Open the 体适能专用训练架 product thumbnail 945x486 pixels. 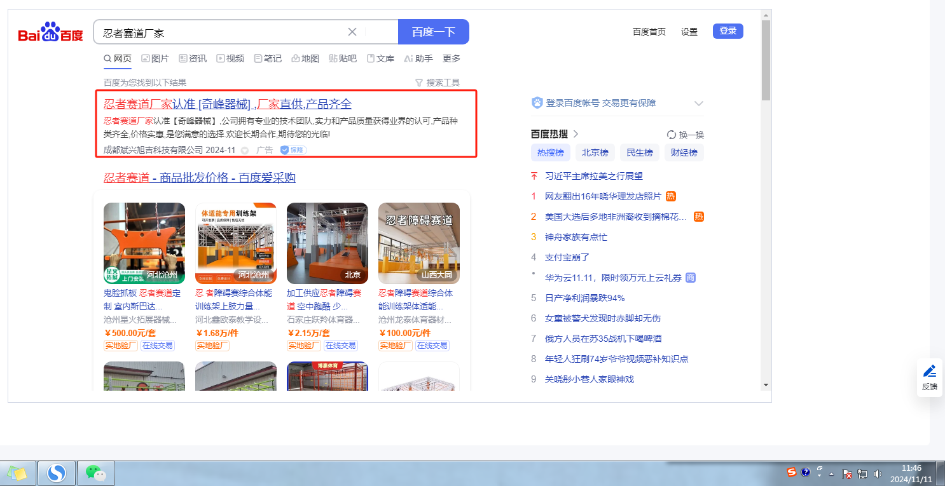click(236, 243)
